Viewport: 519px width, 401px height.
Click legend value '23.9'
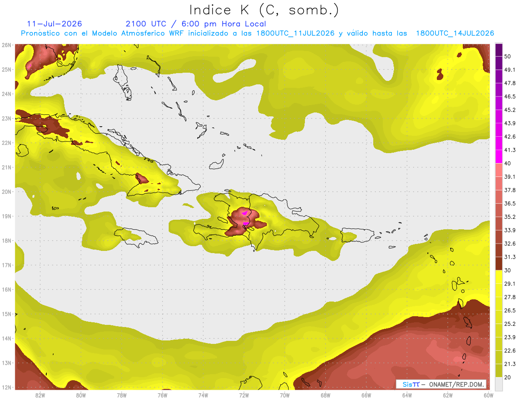click(510, 337)
